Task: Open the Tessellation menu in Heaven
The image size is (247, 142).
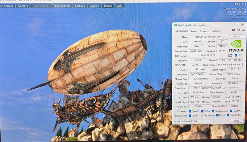Action: coord(62,6)
